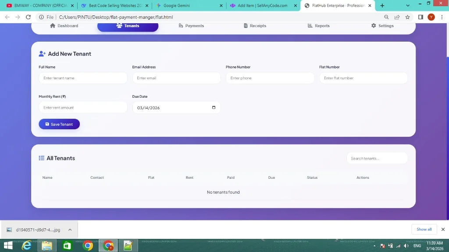Click the Search tenants box
Viewport: 449px width, 252px height.
[377, 158]
